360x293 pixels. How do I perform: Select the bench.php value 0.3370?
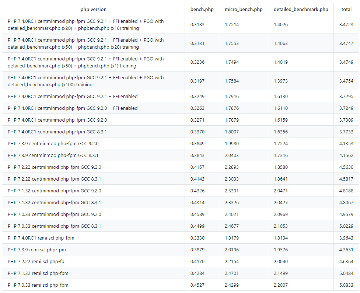click(x=197, y=132)
